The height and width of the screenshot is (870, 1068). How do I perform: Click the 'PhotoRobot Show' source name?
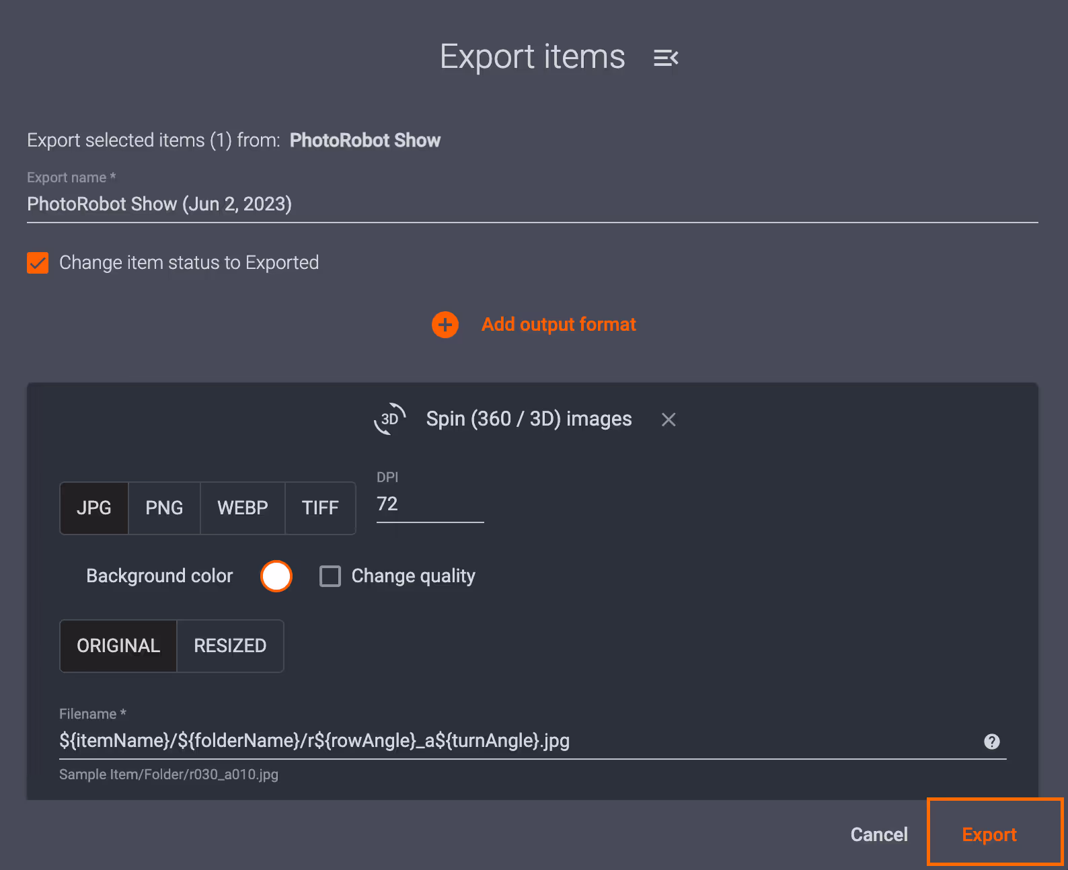(x=365, y=141)
